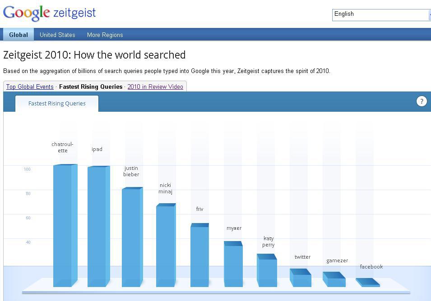Open the English language dropdown
The image size is (431, 301).
[x=381, y=14]
